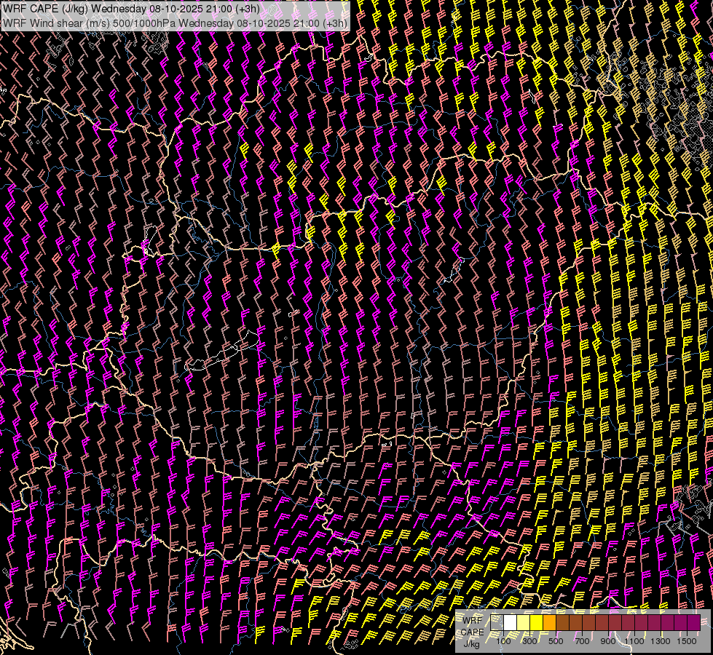713x655 pixels.
Task: Click the rightmost purple CAPE legend swatch
Action: [x=694, y=623]
